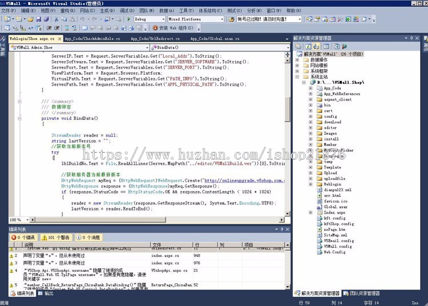Undo last action arrow icon
Viewport: 428px width, 306px height.
82,19
